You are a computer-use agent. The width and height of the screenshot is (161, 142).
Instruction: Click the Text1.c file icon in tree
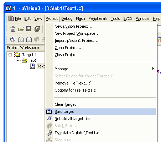coord(32,66)
